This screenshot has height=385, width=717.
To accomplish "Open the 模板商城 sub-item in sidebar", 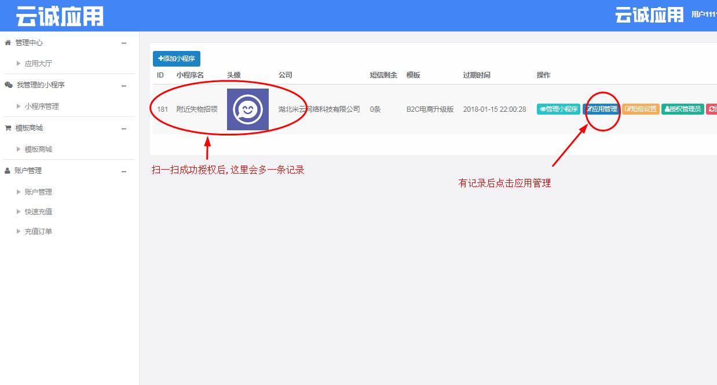I will (38, 149).
